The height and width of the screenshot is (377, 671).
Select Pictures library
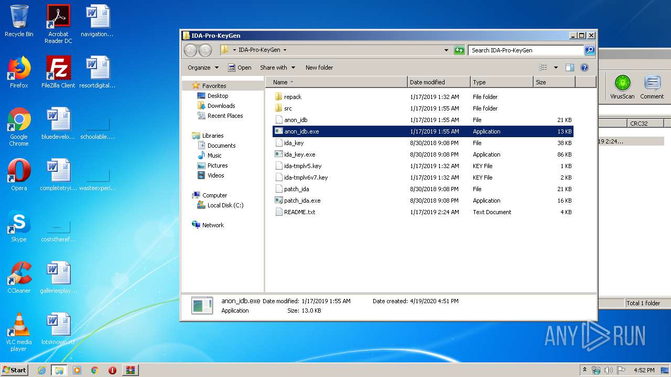pyautogui.click(x=218, y=165)
